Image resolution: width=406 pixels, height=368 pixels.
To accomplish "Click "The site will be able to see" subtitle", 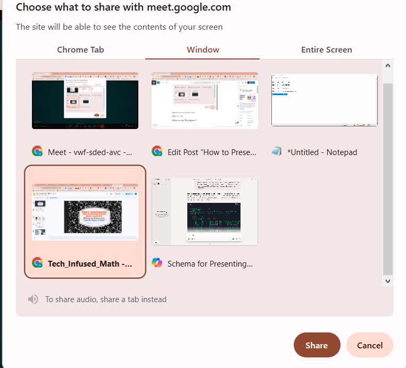I will click(119, 27).
